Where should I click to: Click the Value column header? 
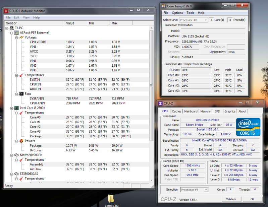pos(75,23)
